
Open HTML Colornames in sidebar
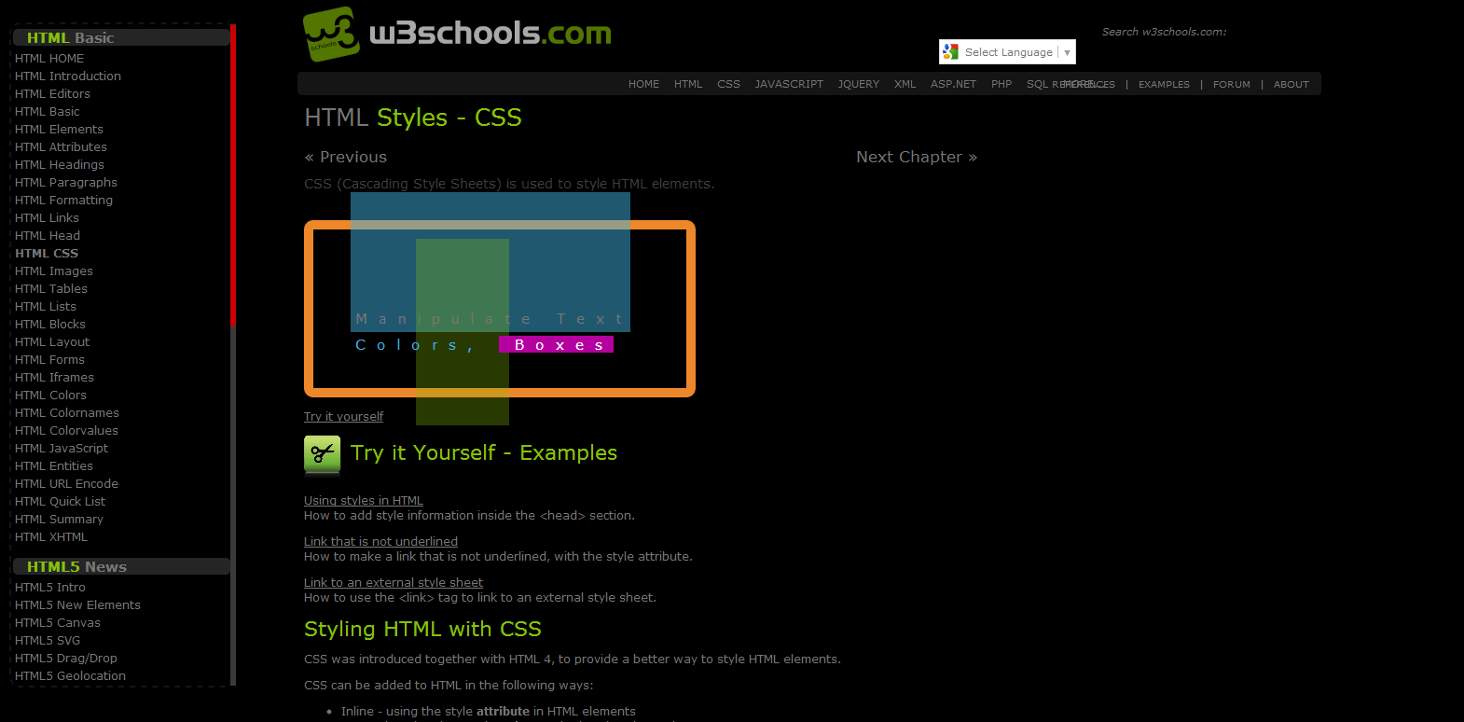[67, 413]
